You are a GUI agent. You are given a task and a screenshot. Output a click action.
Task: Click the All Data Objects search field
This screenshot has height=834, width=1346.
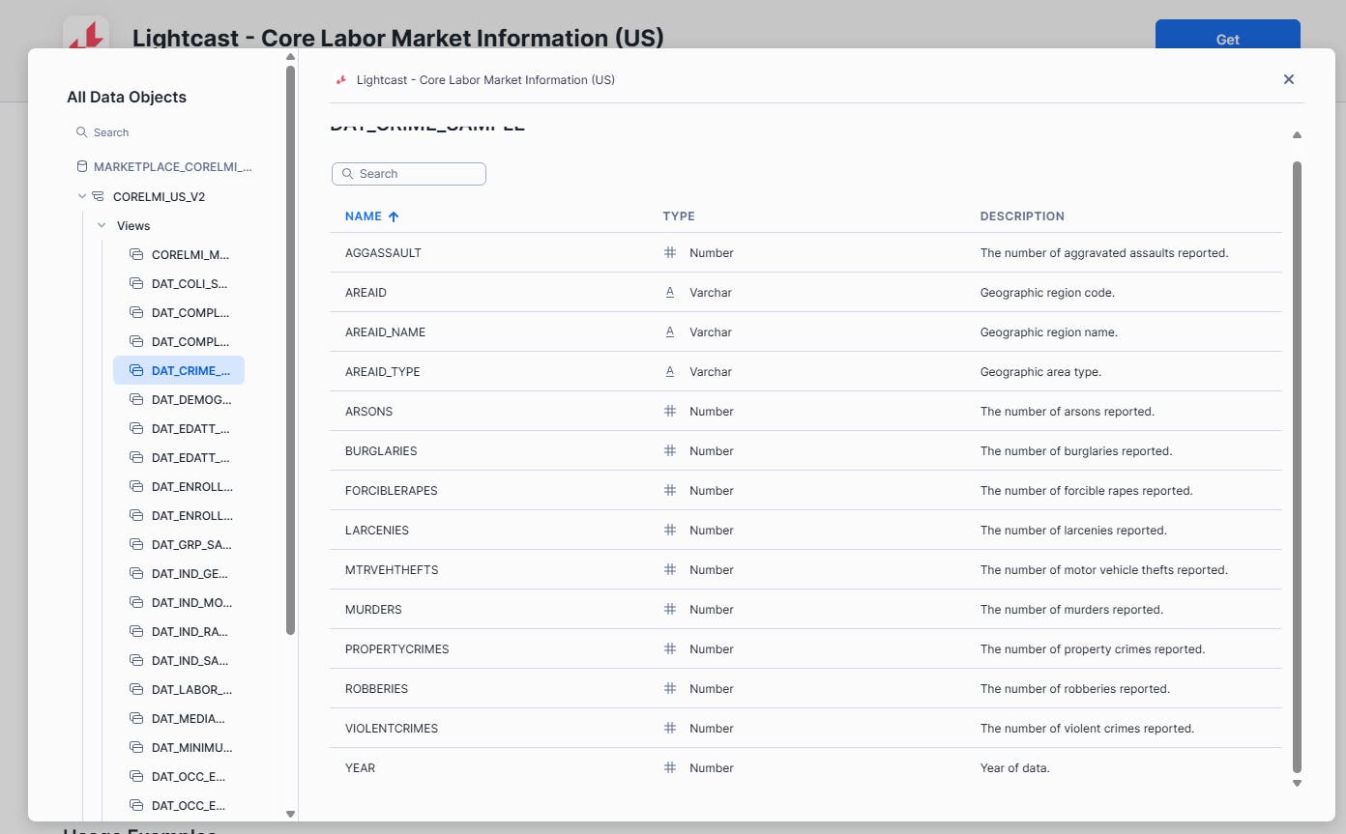coord(164,132)
